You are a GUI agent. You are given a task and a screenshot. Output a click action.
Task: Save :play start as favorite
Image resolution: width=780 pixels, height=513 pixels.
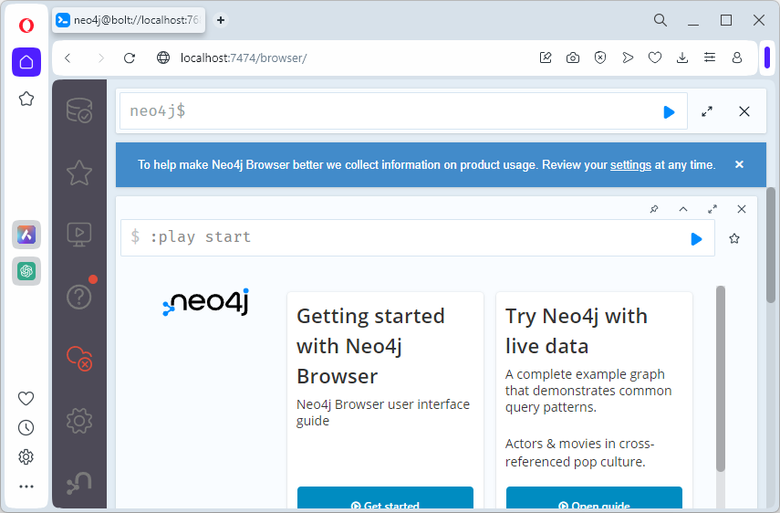click(734, 239)
